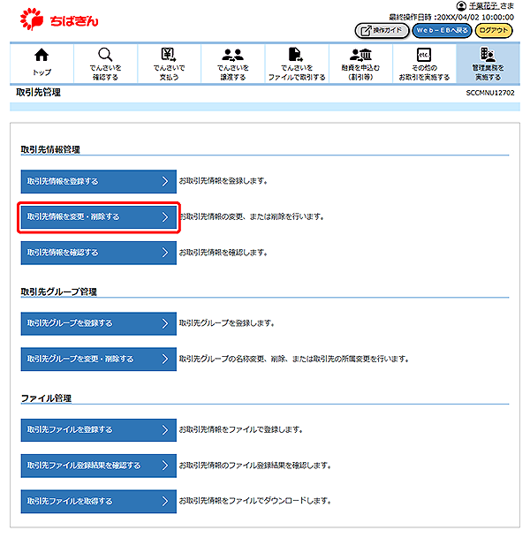530x538 pixels.
Task: Click the 取引先グループ管理 section heading
Action: pos(58,292)
